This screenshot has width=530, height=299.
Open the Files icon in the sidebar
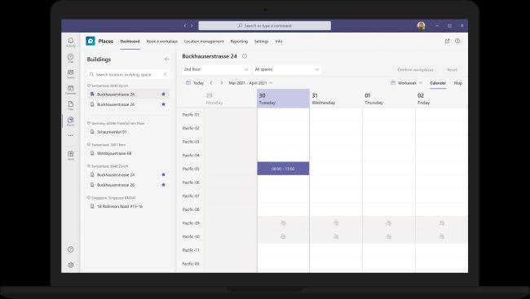click(x=70, y=105)
